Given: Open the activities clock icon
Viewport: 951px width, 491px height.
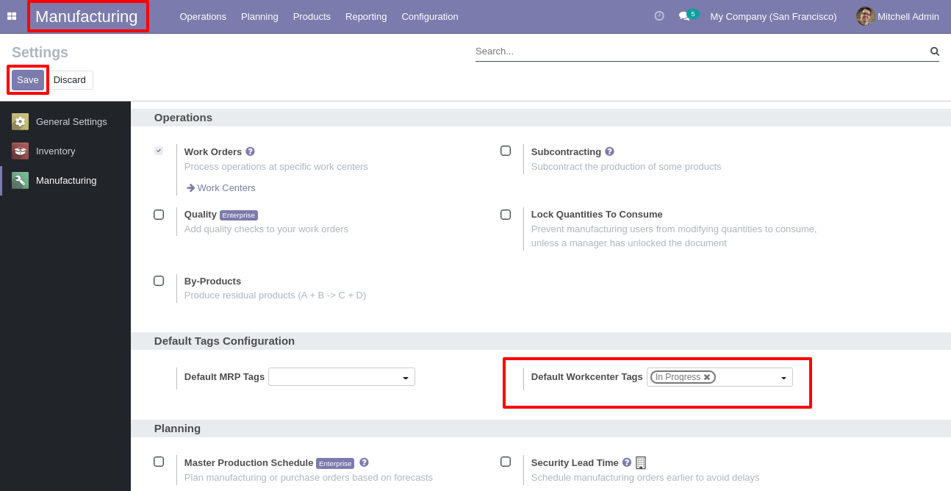Looking at the screenshot, I should [x=659, y=16].
